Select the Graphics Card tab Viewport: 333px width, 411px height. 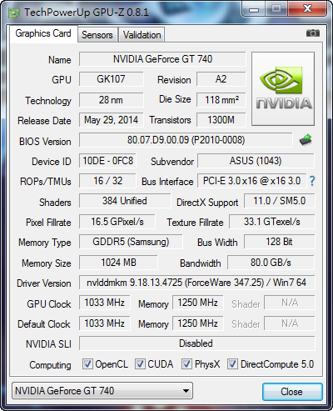(x=43, y=33)
